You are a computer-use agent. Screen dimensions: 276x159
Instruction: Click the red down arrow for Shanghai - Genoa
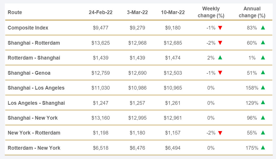pos(220,73)
